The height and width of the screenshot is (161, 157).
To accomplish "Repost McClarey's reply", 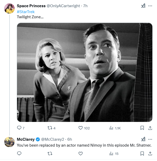I will click(50, 154).
